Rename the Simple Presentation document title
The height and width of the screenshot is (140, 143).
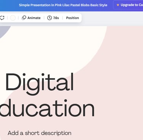pyautogui.click(x=63, y=5)
